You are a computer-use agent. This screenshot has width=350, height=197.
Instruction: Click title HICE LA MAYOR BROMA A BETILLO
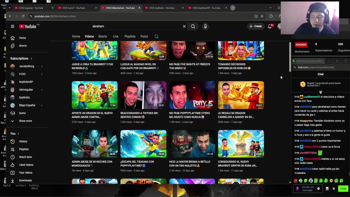pyautogui.click(x=190, y=164)
